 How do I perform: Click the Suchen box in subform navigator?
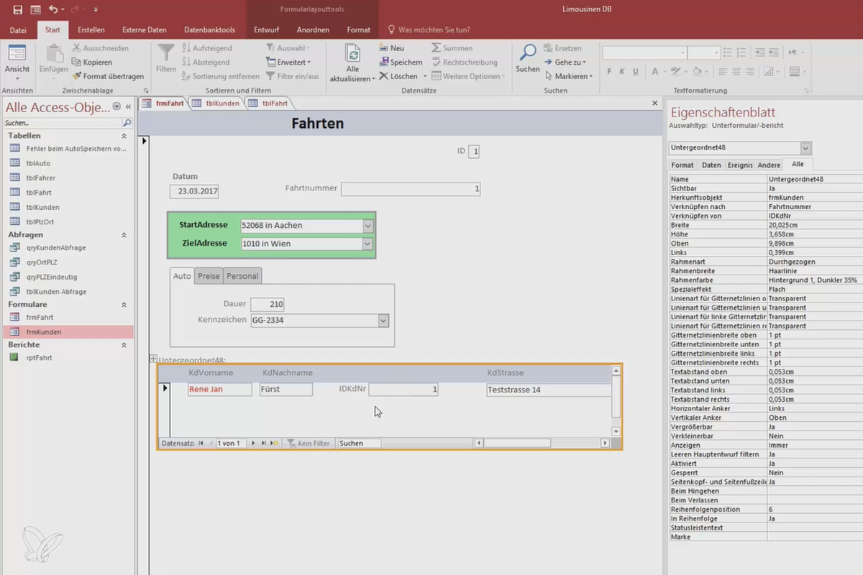pyautogui.click(x=359, y=443)
